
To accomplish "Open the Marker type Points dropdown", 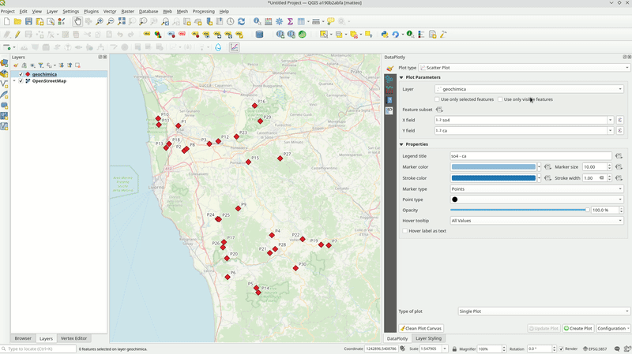I will coord(536,189).
